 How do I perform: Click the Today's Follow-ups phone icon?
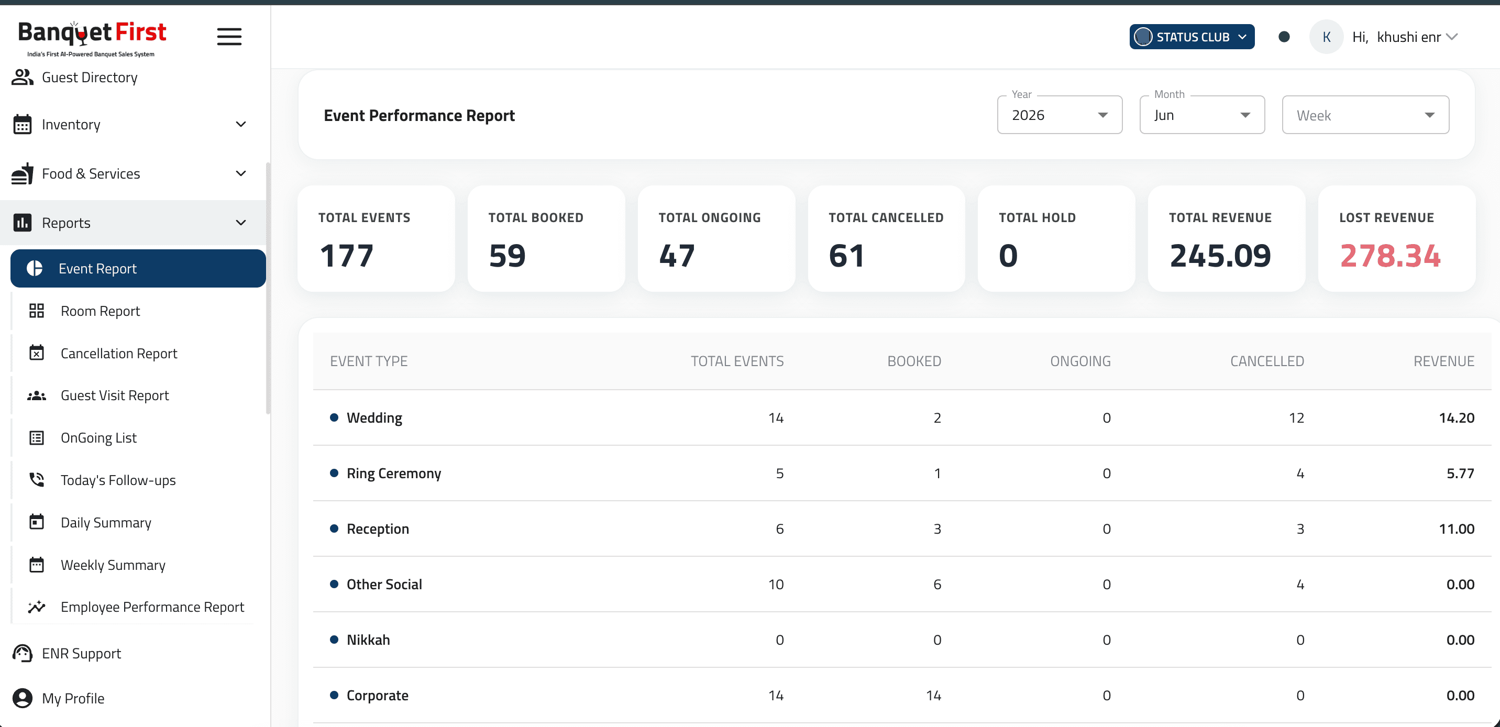(37, 480)
